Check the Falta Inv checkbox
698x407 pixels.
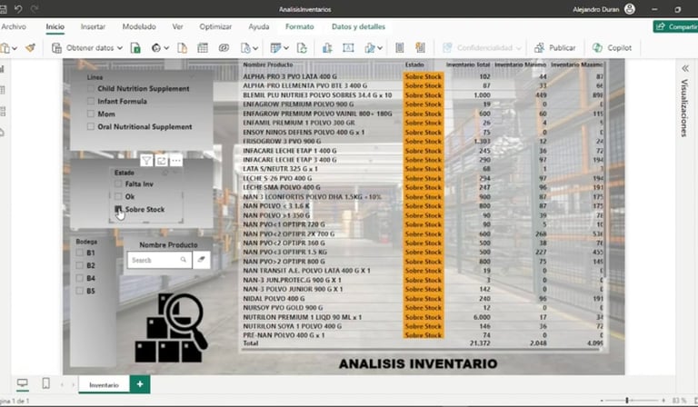pyautogui.click(x=118, y=184)
